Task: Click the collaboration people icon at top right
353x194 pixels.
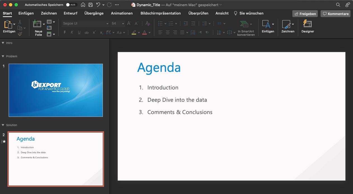Action: coord(347,5)
